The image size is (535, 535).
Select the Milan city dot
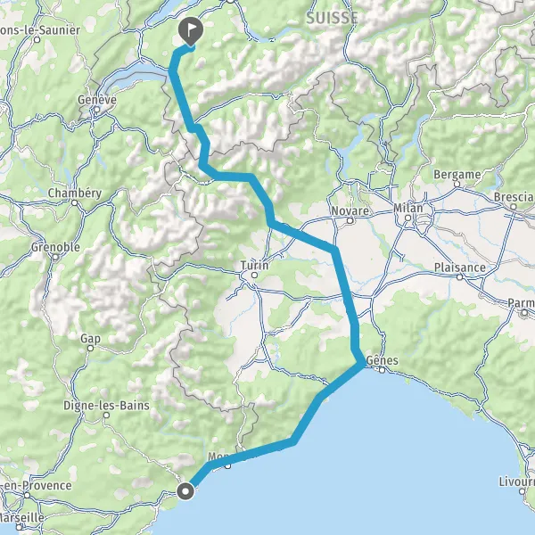(407, 218)
